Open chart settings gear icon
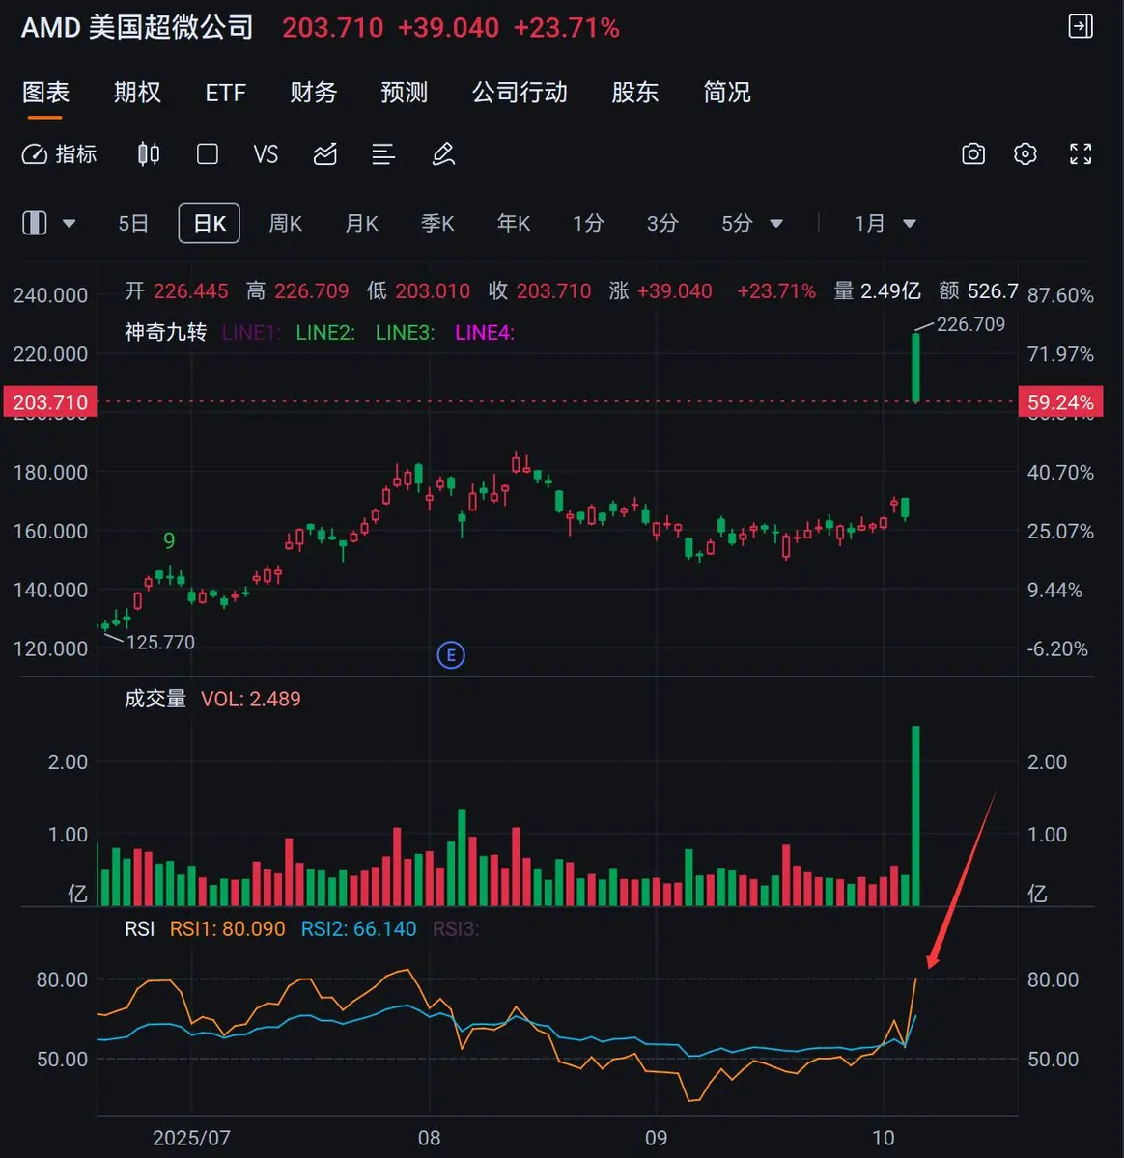Screen dimensions: 1124x1158 tap(1026, 154)
